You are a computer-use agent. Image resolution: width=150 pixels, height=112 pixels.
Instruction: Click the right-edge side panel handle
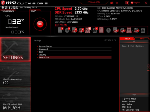(148, 68)
